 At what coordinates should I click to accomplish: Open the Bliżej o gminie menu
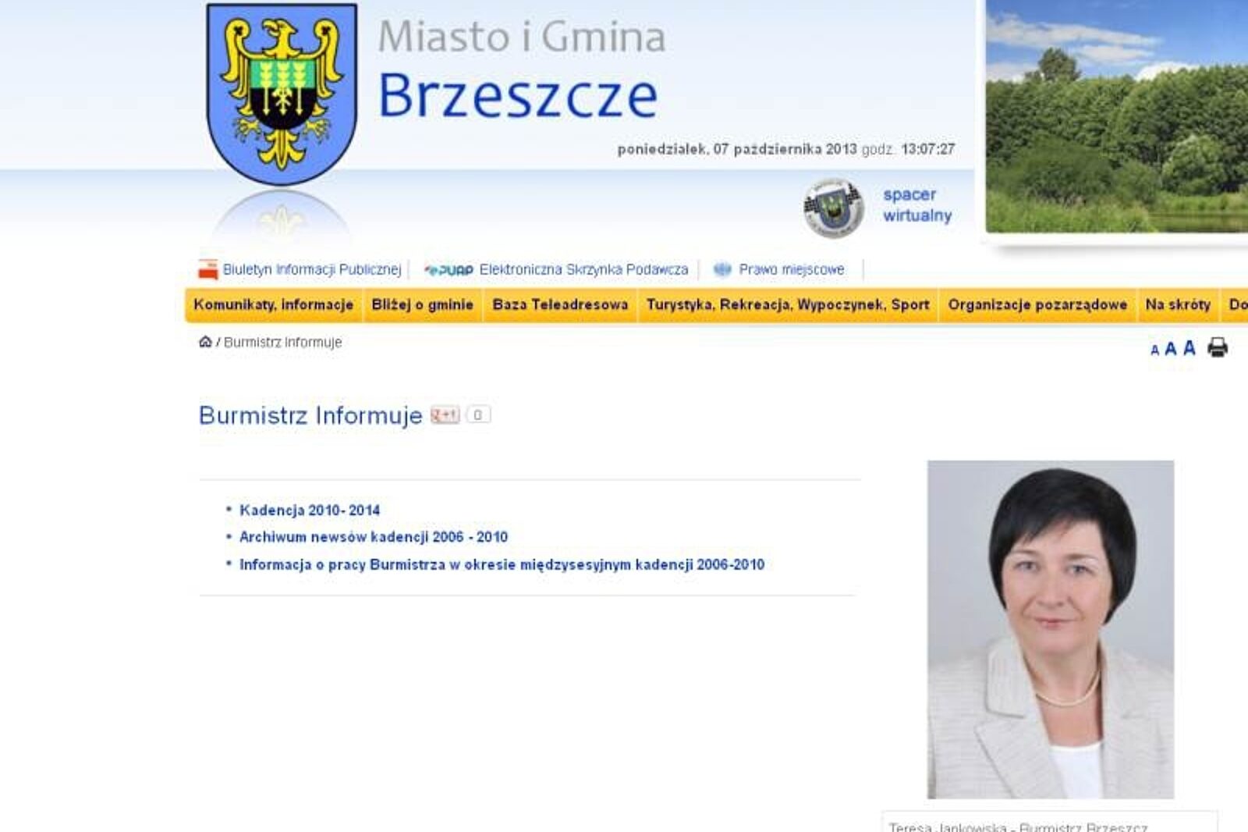pos(422,304)
